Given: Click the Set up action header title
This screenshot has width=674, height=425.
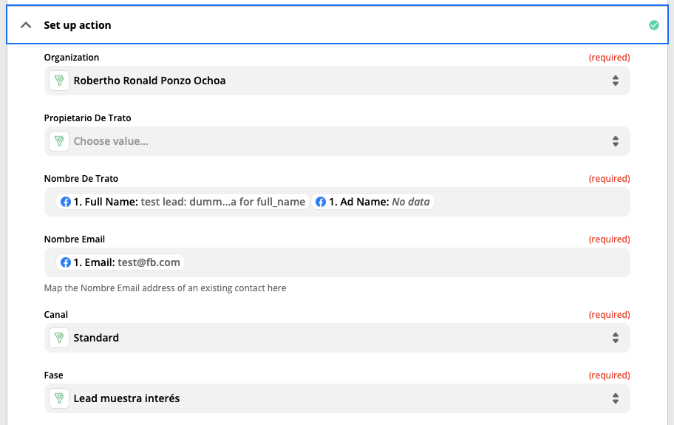Looking at the screenshot, I should tap(78, 25).
